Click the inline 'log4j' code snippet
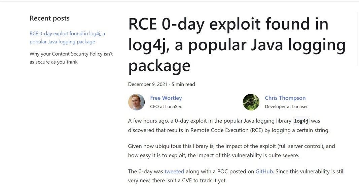Viewport: 359px width, 188px height. 301,121
